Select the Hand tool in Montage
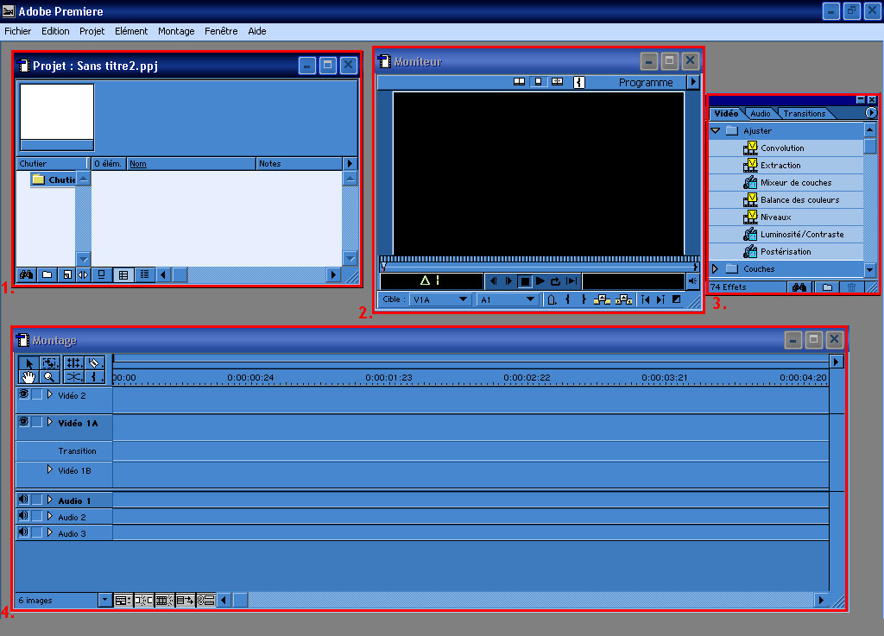 tap(28, 377)
